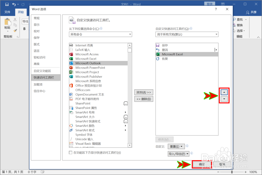Open 显示 options category
Viewport: 262px width, 175px height.
[46, 25]
